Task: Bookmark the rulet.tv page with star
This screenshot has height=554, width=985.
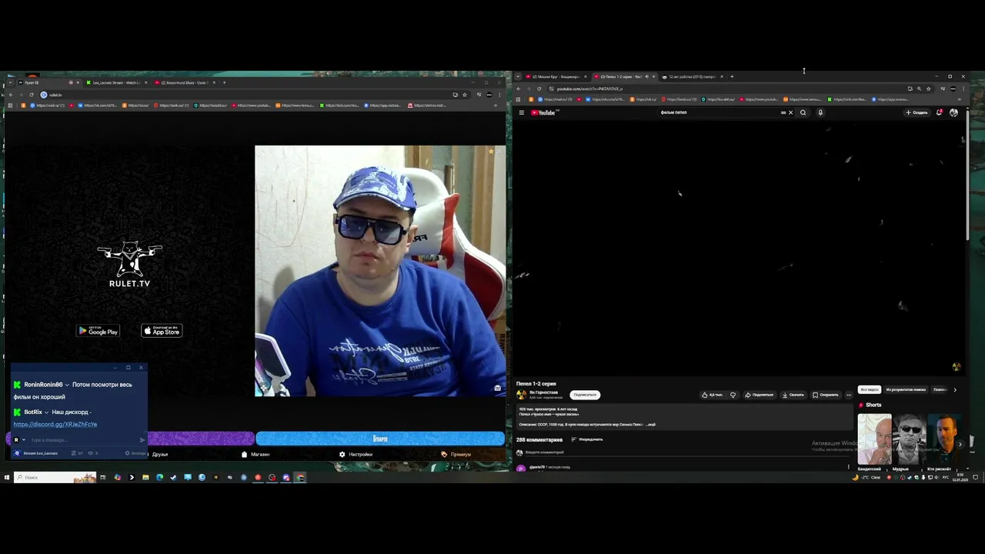Action: click(464, 95)
